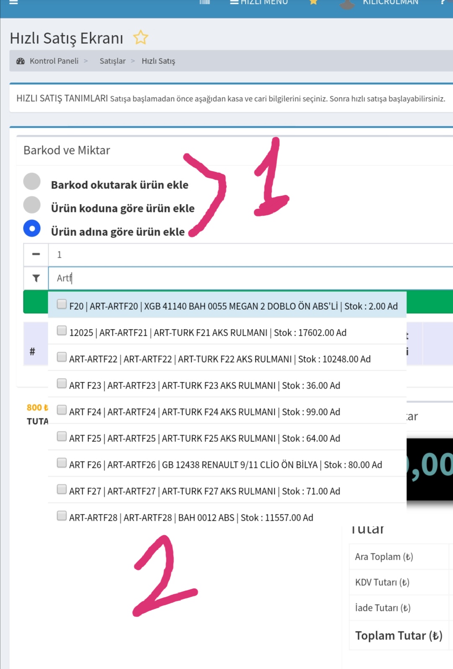Go to Satışlar breadcrumb link
Image resolution: width=453 pixels, height=669 pixels.
(112, 61)
